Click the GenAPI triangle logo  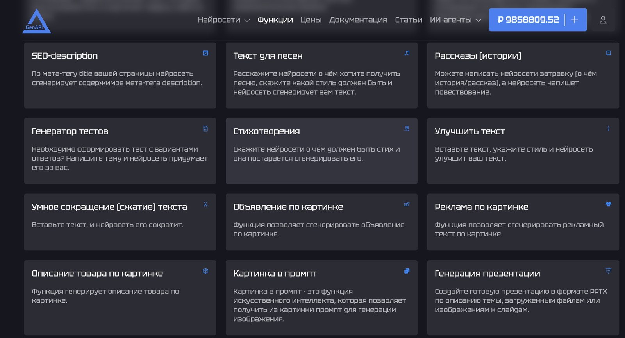(x=36, y=21)
